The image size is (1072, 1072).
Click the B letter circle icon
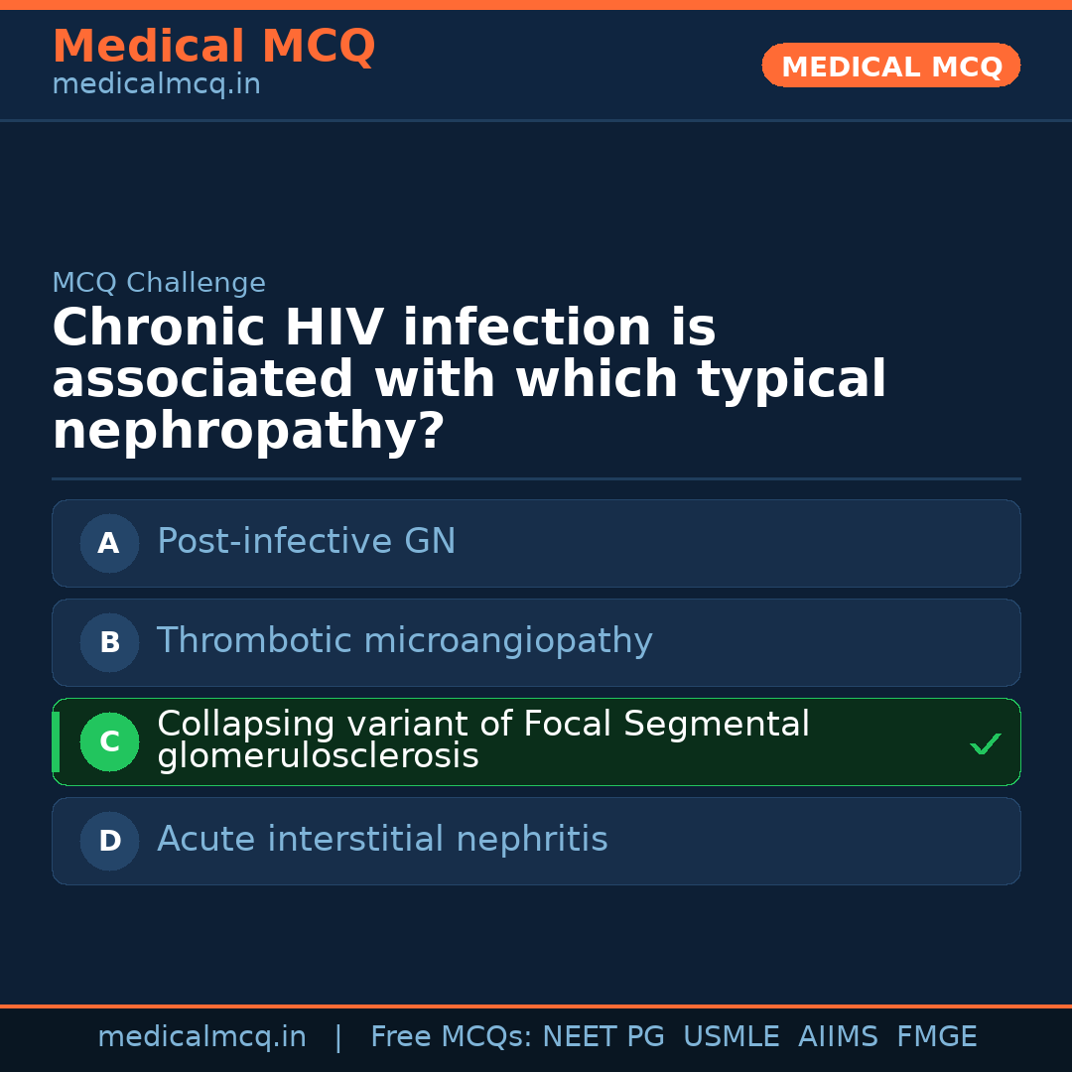[109, 642]
